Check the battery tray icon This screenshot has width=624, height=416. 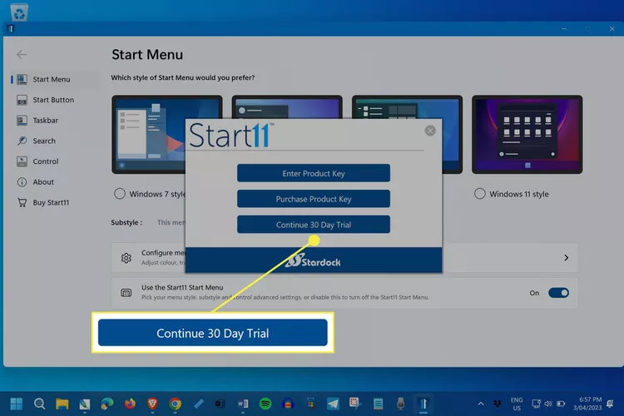[x=561, y=404]
